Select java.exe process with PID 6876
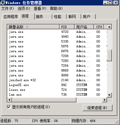The height and width of the screenshot is (125, 120). tap(57, 51)
